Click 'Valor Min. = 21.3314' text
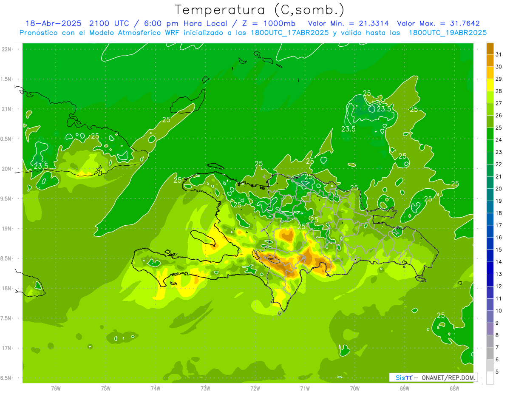The height and width of the screenshot is (394, 510). coord(348,23)
